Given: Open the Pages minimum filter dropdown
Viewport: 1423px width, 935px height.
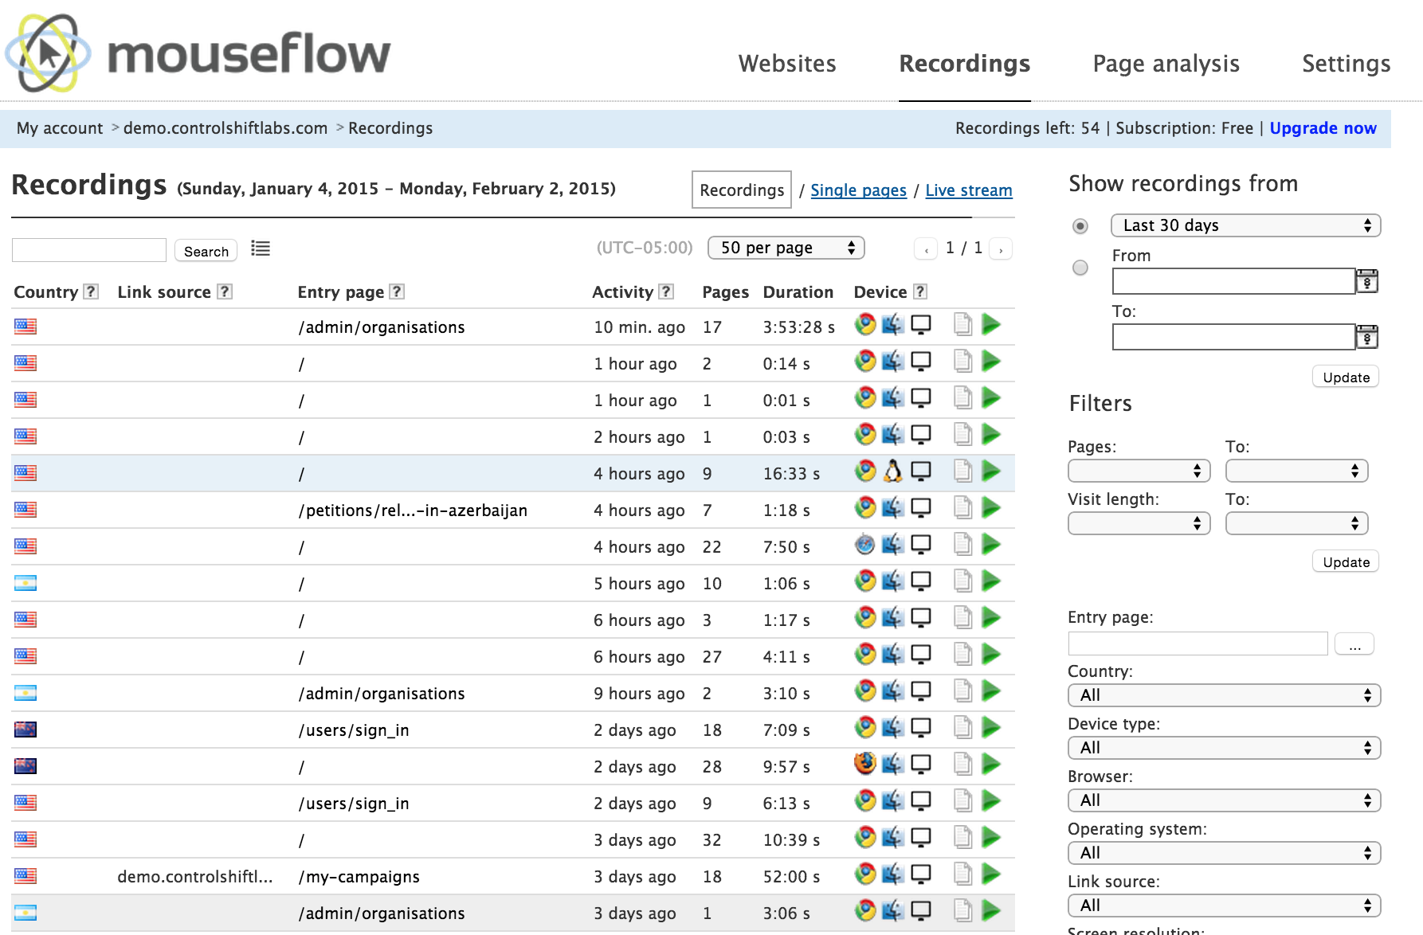Looking at the screenshot, I should tap(1139, 471).
